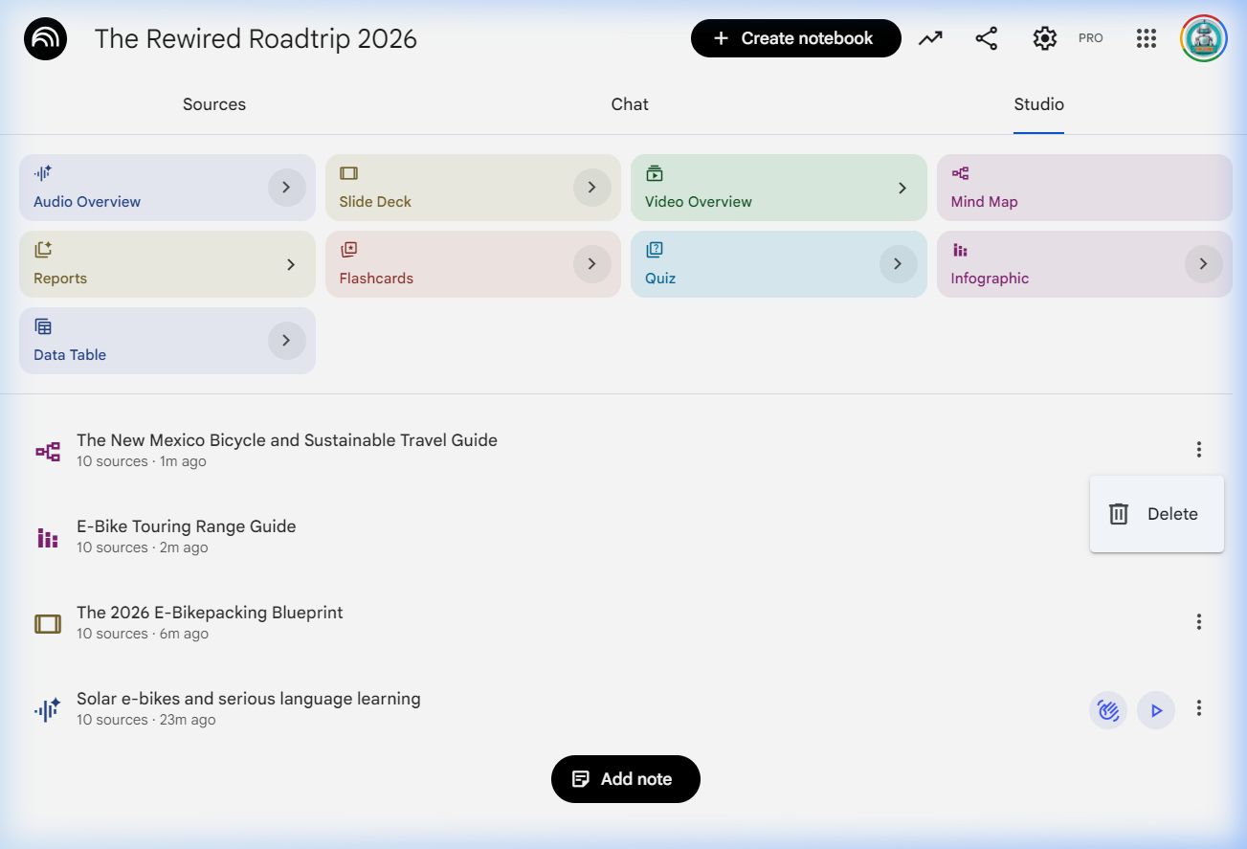Expand the Infographic options chevron
This screenshot has height=849, width=1247.
[1203, 264]
